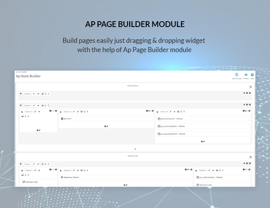Viewport: 270px width, 208px height.
Task: Click the rightmost circle icon of first empty DISPLAYNAV2 group
Action: tap(250, 93)
